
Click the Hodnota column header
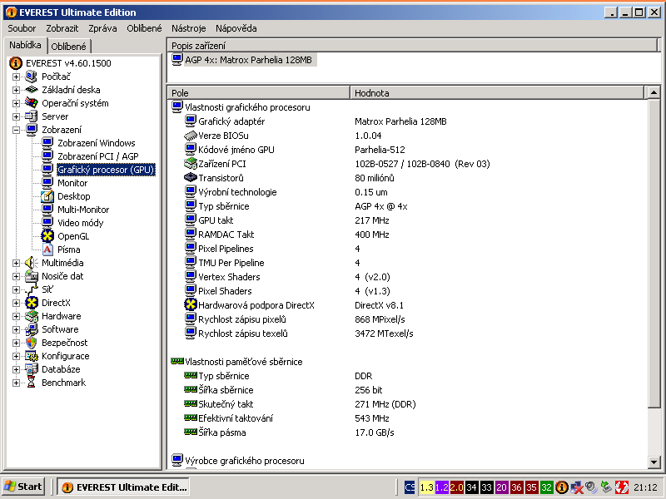371,93
